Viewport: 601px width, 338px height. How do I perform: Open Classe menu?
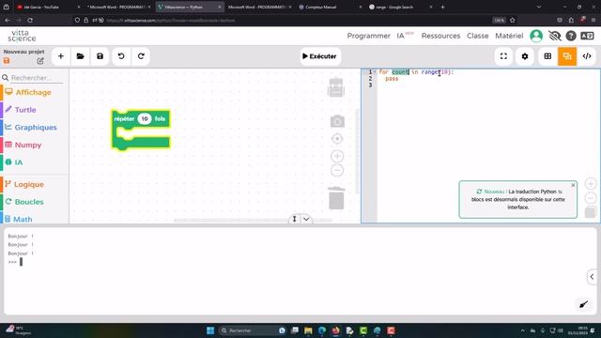(478, 36)
